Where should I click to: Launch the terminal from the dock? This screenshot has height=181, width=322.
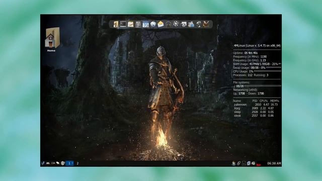pos(123,24)
